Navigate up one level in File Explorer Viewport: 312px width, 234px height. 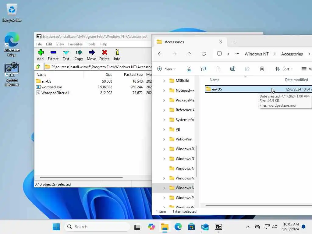[x=189, y=54]
